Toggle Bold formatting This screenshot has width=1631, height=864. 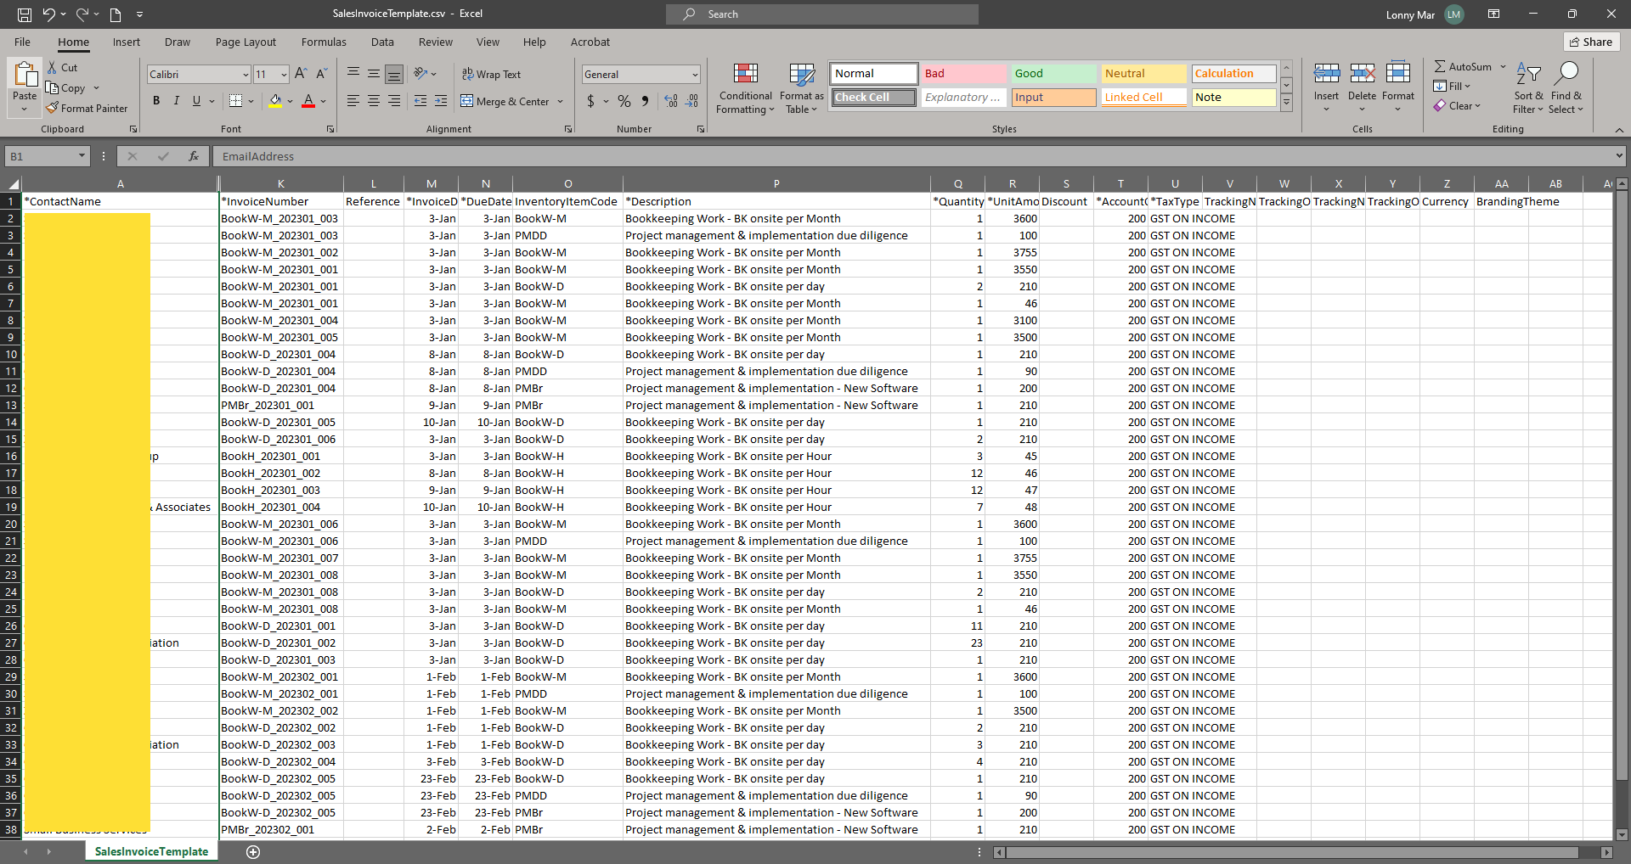[156, 101]
